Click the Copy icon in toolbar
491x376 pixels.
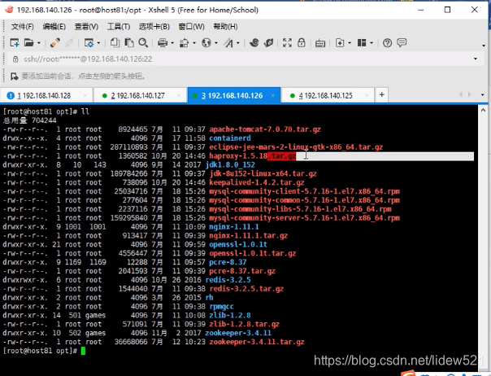pos(115,42)
